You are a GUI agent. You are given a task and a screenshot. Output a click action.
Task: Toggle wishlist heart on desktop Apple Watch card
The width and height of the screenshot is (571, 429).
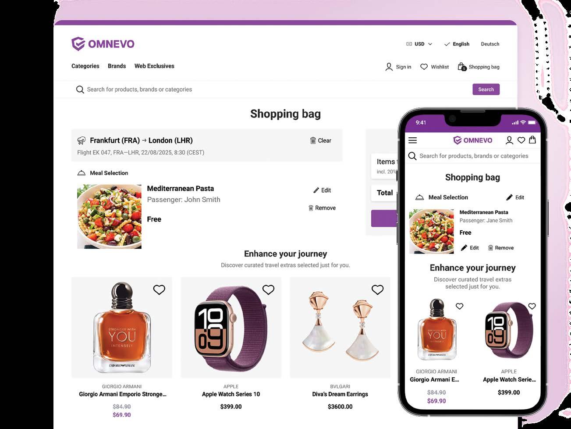pos(268,290)
